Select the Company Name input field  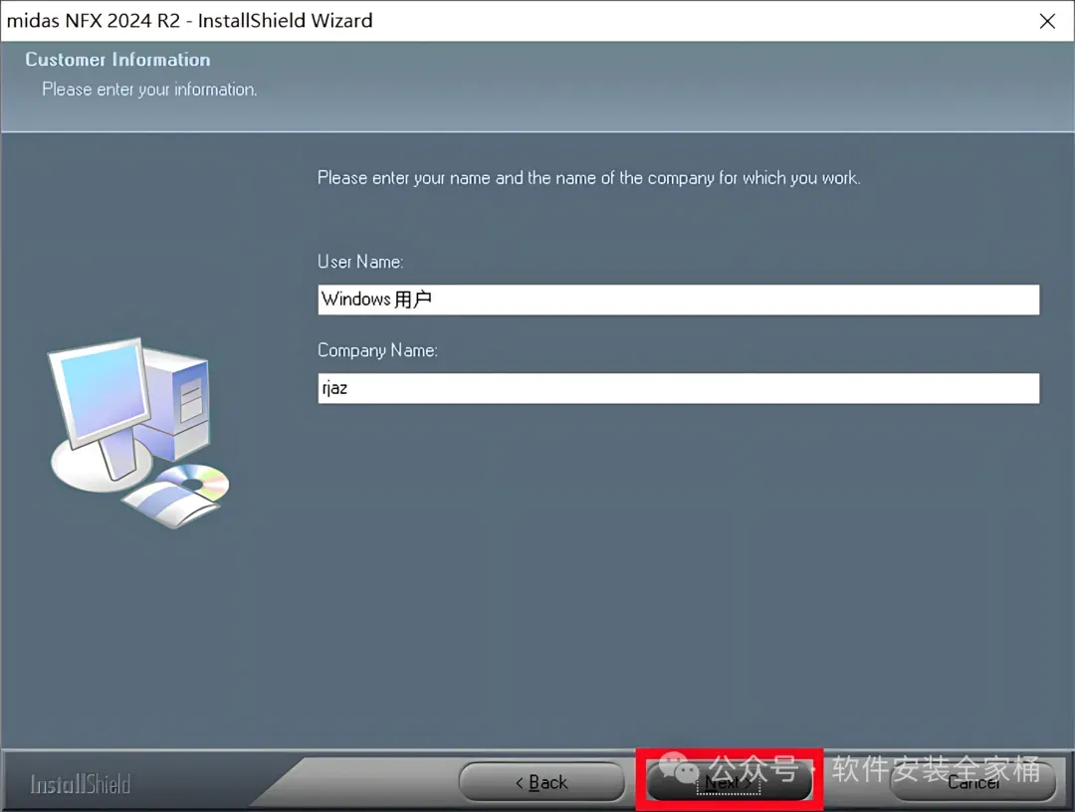click(678, 388)
